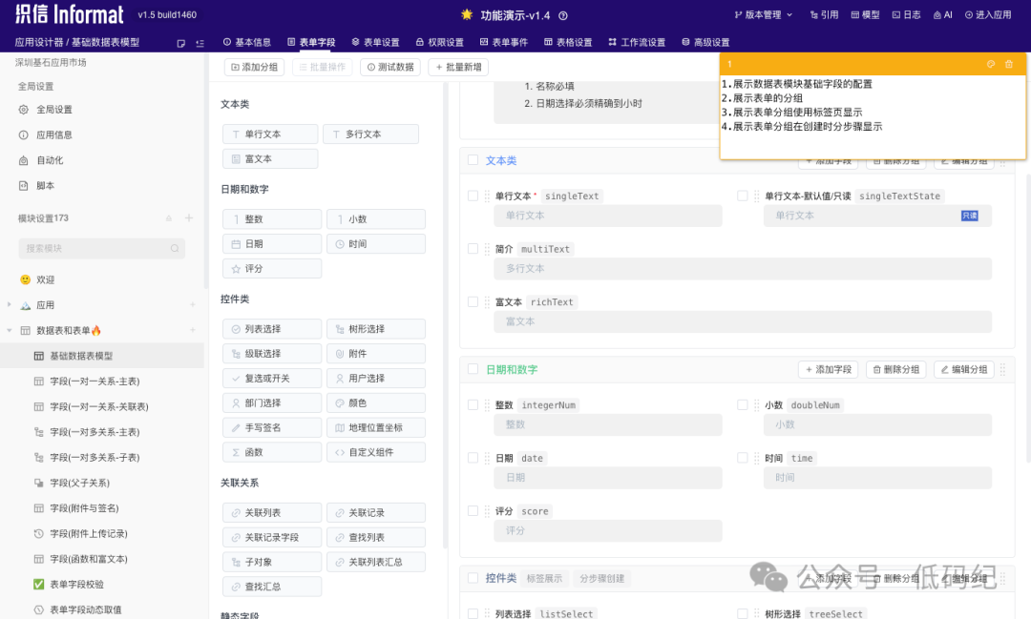Image resolution: width=1031 pixels, height=619 pixels.
Task: Check the 文本类 group checkbox
Action: click(473, 160)
